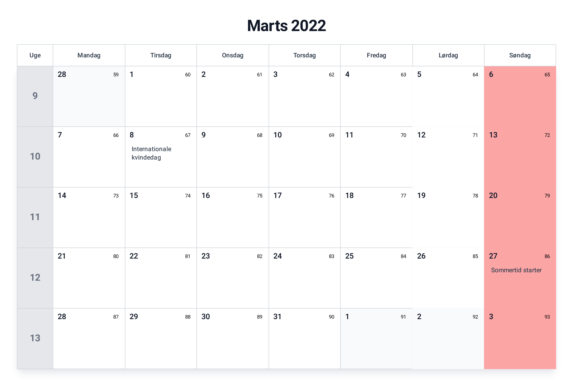Select Sunday March 27 cell
This screenshot has width=573, height=386.
520,278
